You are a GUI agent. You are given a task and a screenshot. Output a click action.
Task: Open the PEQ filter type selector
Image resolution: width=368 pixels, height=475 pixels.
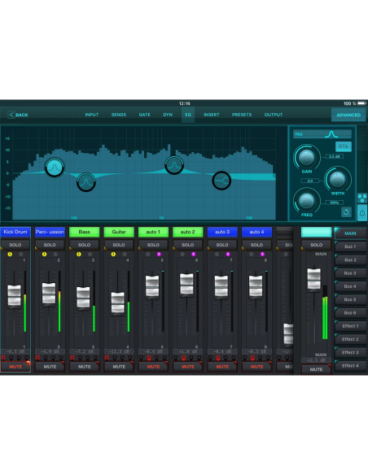tap(322, 134)
